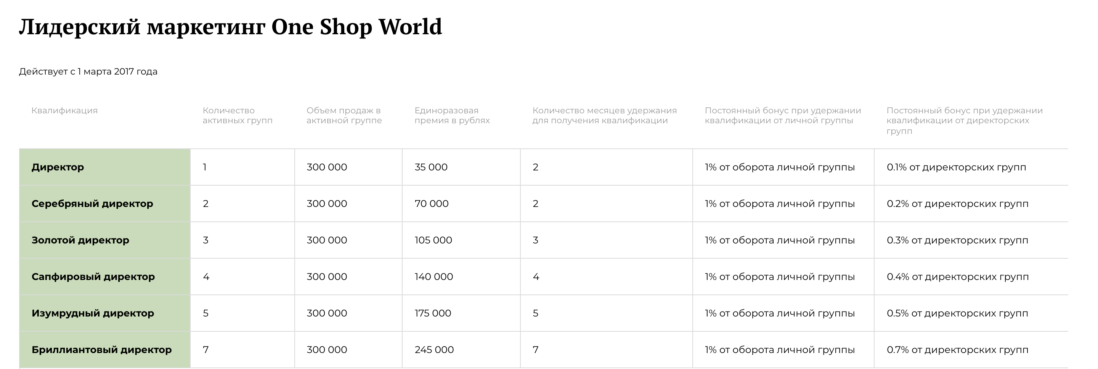
Task: Click the Объем продаж в активной группе header
Action: [344, 115]
